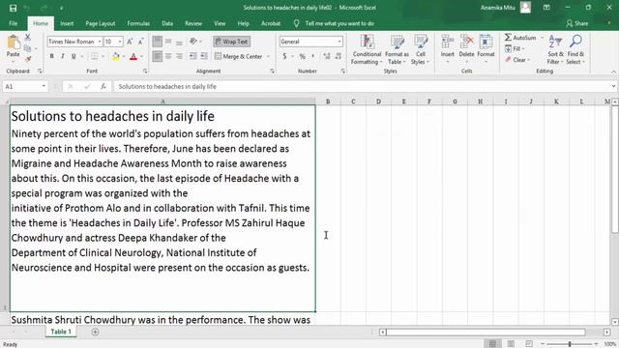619x348 pixels.
Task: Switch to the Insert tab
Action: (x=67, y=23)
